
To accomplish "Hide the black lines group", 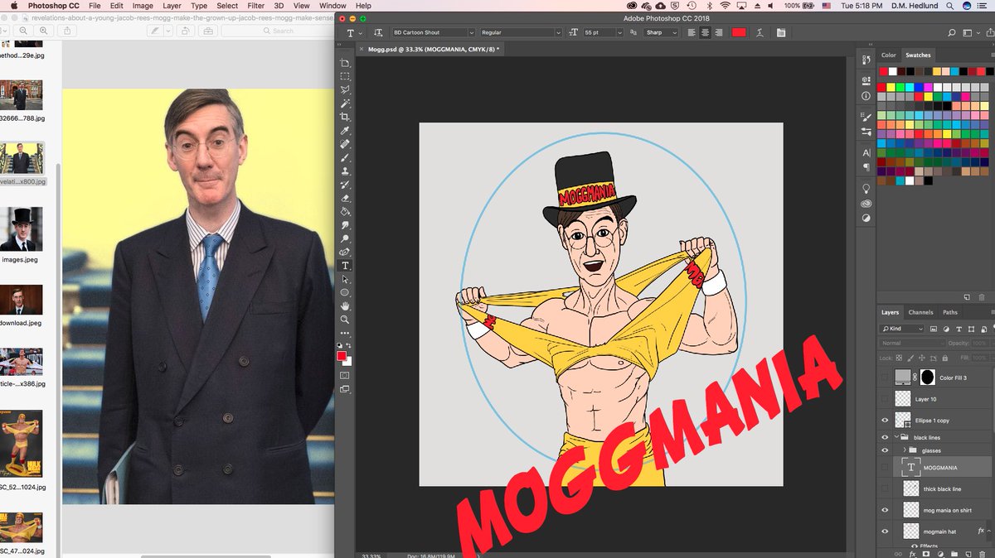I will 885,437.
